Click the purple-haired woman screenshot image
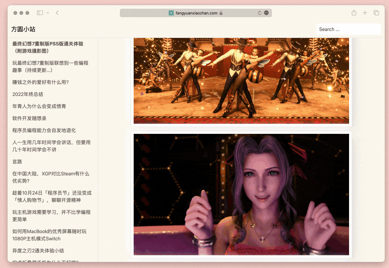 tap(241, 195)
